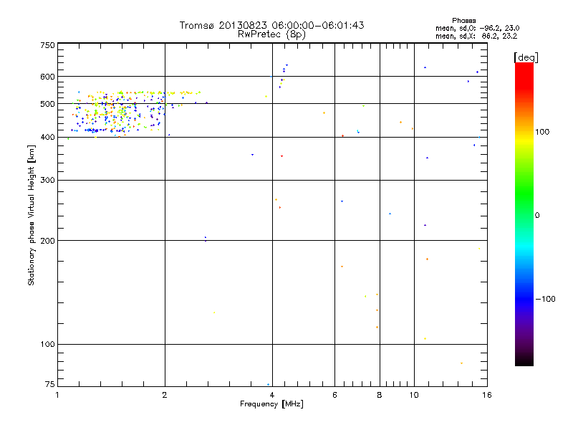
Task: Click the colorbar tick label '-100'
Action: 545,299
